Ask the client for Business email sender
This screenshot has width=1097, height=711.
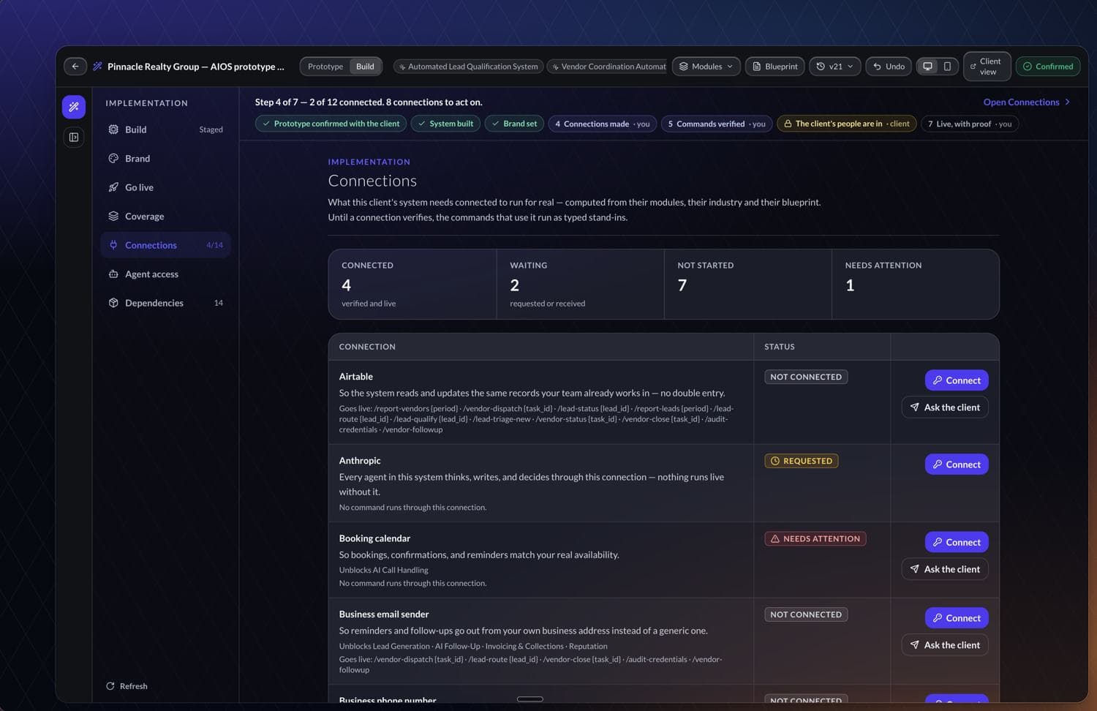[945, 645]
